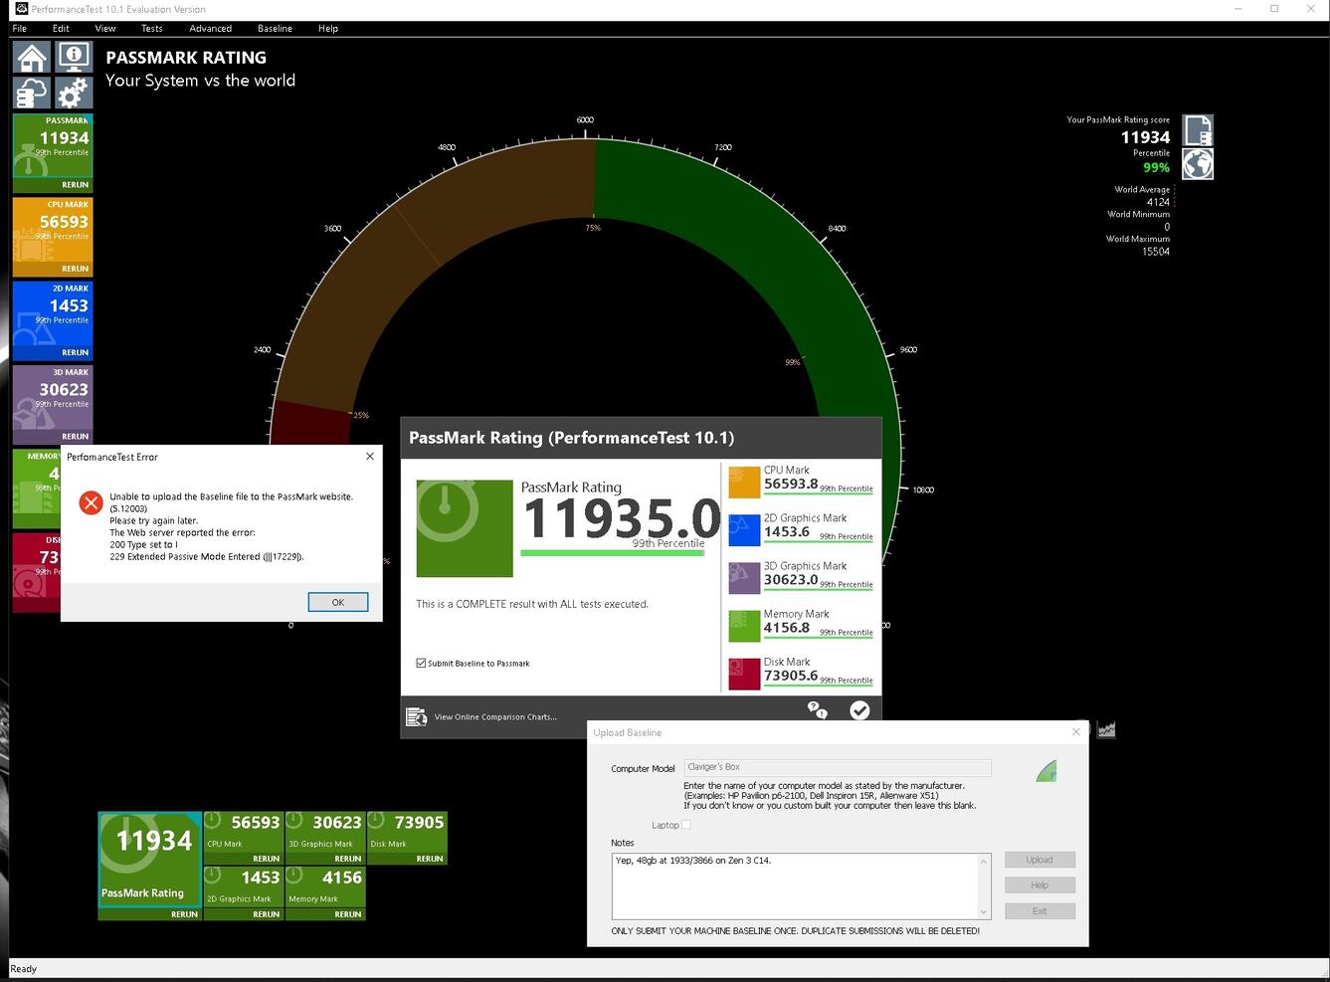Image resolution: width=1330 pixels, height=982 pixels.
Task: Rerun the 2D Graphics Mark summary tile
Action: [267, 914]
